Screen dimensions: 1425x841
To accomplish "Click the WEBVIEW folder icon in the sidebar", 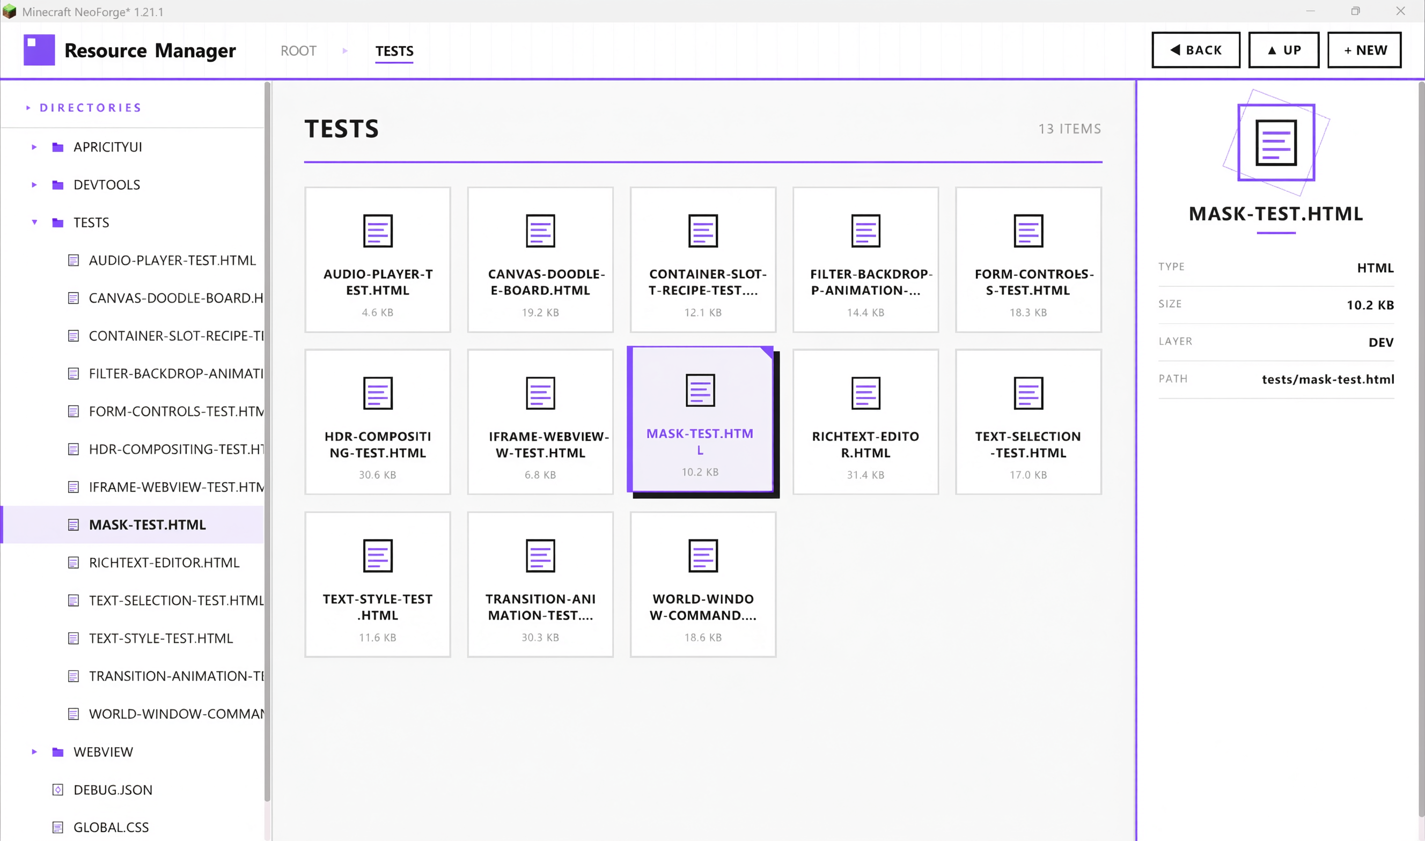I will click(58, 752).
